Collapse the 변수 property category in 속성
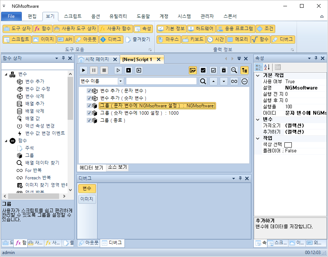The image size is (328, 257). coord(258,119)
